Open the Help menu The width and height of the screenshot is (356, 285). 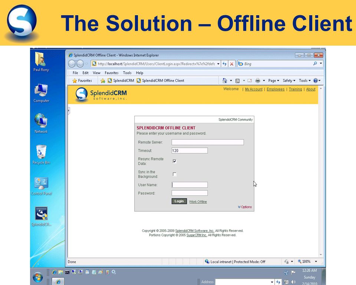tap(139, 73)
